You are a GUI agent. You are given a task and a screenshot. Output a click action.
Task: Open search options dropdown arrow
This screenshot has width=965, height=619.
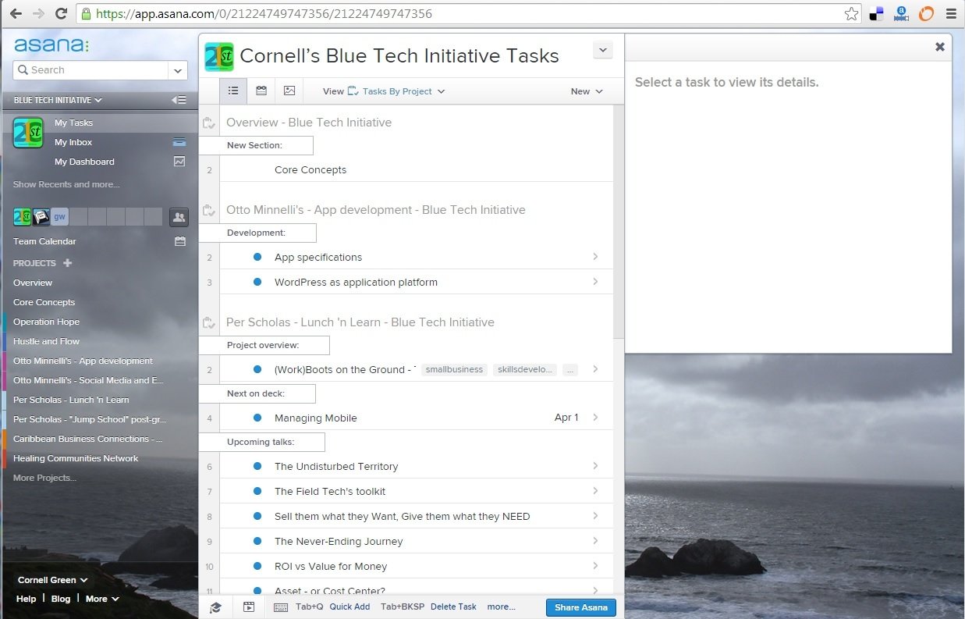point(178,70)
